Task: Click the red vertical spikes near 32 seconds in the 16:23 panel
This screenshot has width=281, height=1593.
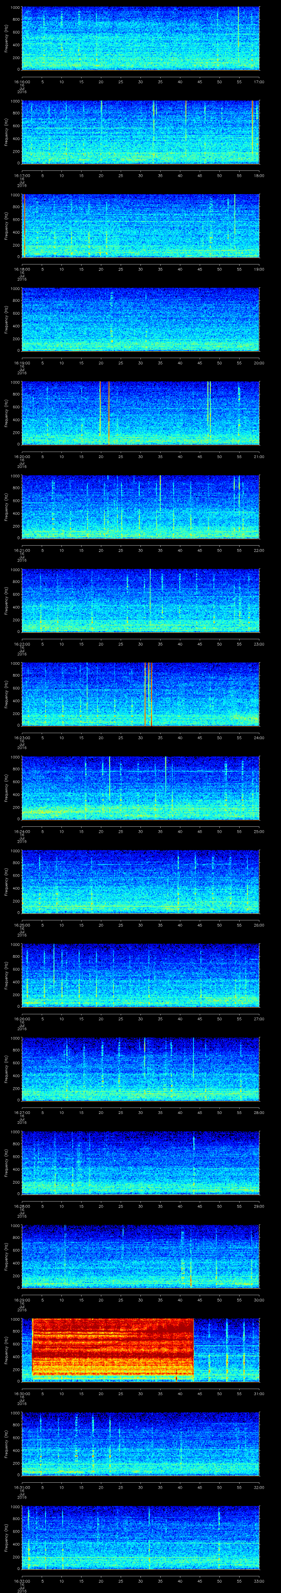Action: pos(148,694)
